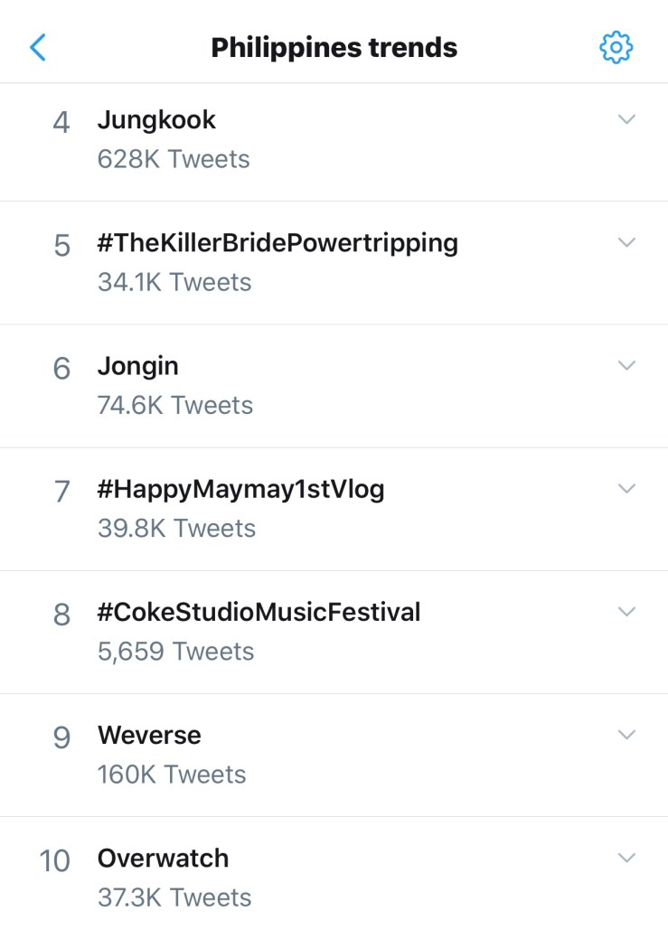
Task: Tap the back arrow icon
Action: pyautogui.click(x=38, y=47)
